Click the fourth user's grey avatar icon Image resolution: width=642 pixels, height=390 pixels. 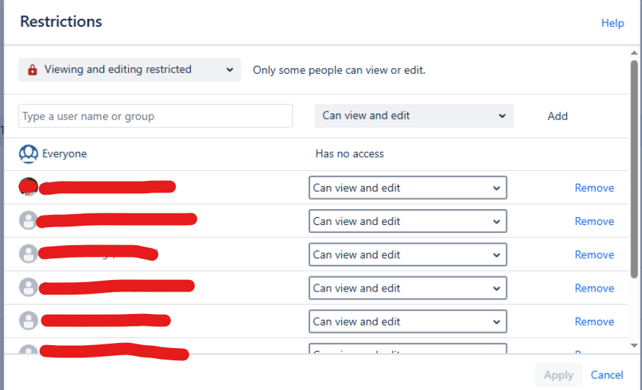click(28, 287)
